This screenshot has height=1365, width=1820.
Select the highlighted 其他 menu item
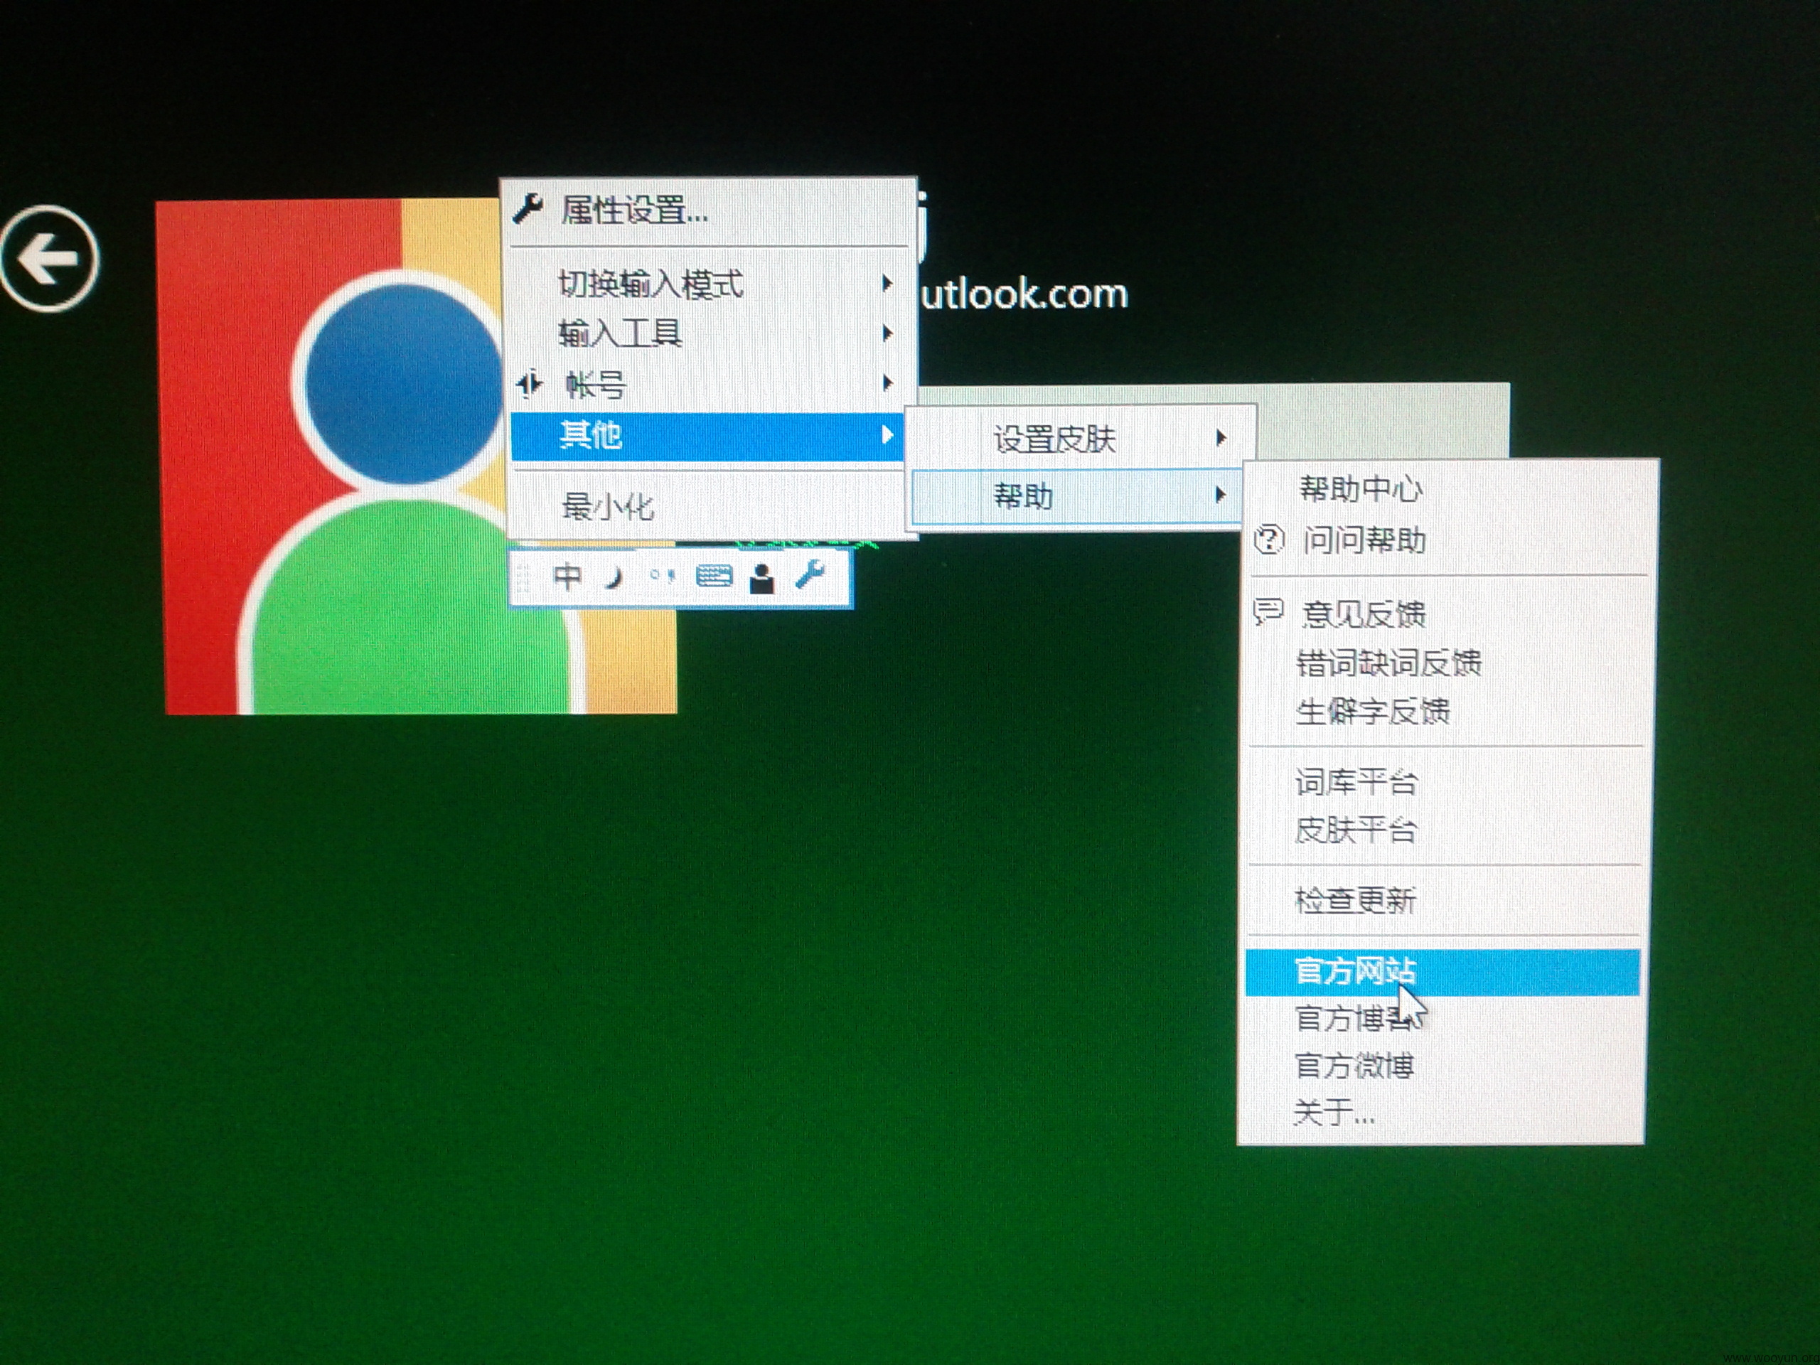pyautogui.click(x=707, y=436)
